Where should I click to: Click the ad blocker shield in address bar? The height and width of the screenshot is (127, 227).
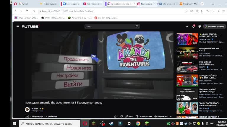[202, 11]
